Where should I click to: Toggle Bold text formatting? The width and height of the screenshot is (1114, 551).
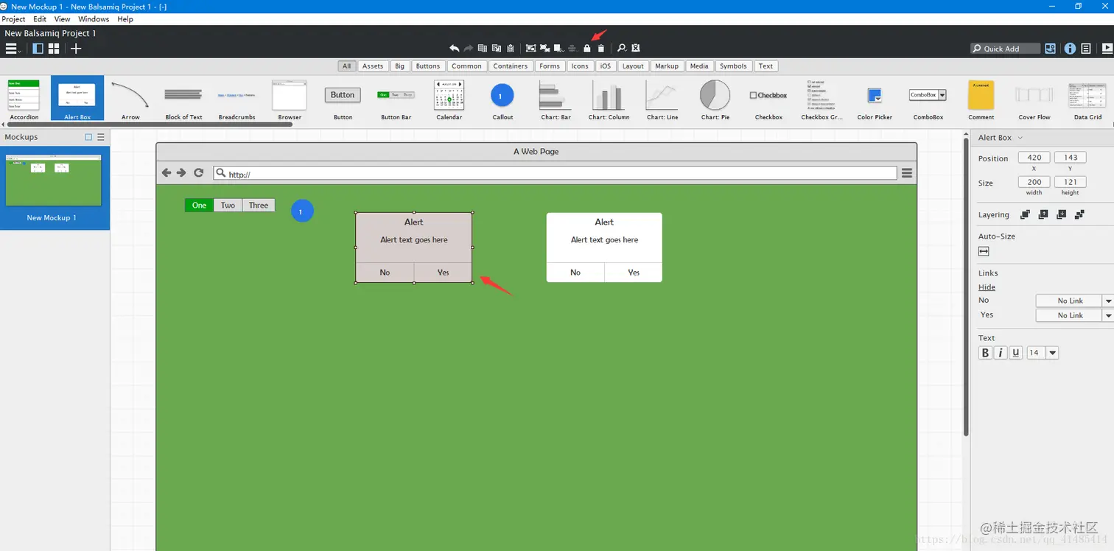[986, 353]
